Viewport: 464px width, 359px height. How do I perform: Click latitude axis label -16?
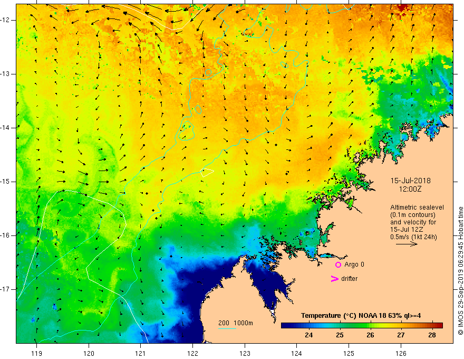click(6, 235)
